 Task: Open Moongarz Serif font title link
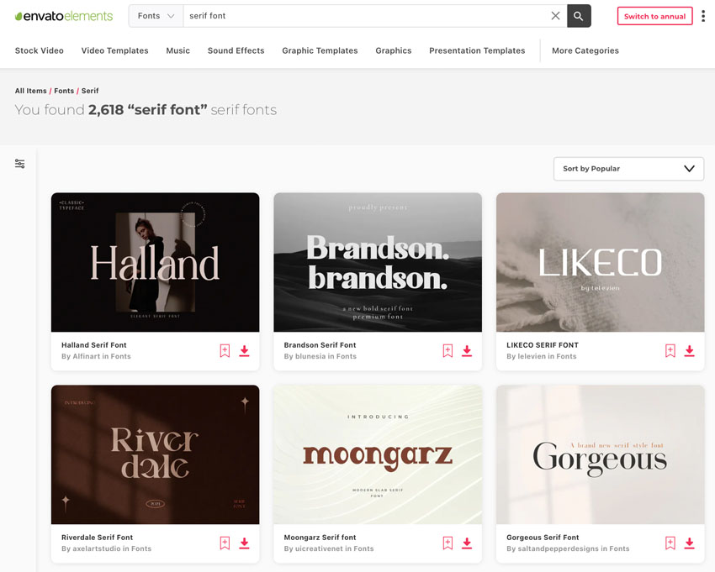pos(320,538)
